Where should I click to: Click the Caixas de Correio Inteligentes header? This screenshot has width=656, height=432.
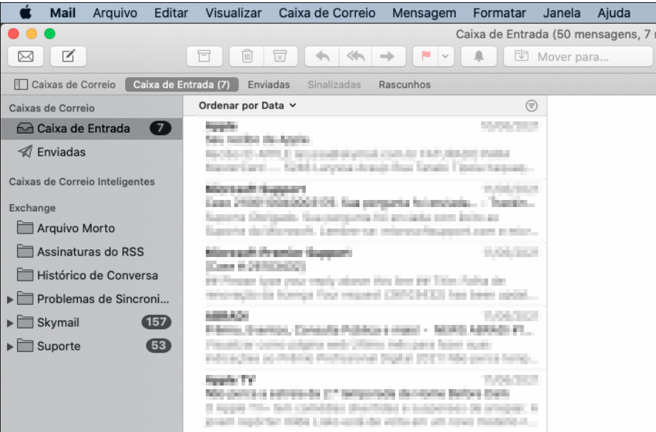point(82,181)
